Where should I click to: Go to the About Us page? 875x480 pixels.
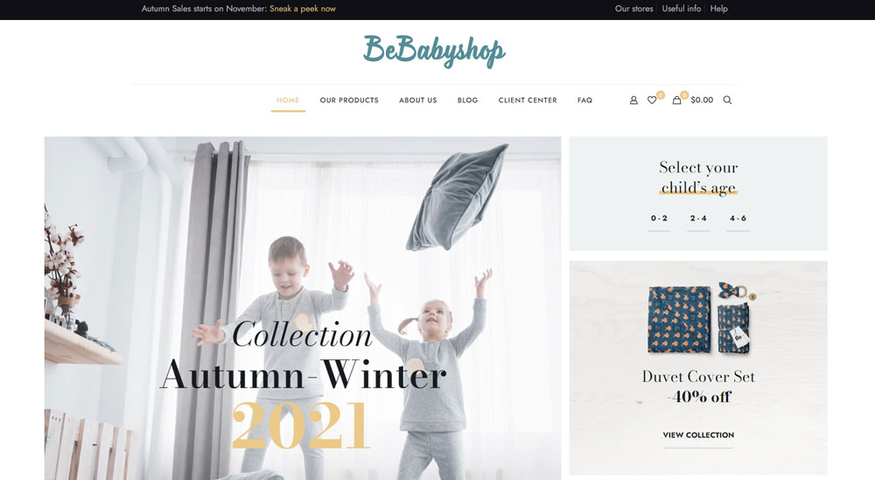click(x=418, y=101)
